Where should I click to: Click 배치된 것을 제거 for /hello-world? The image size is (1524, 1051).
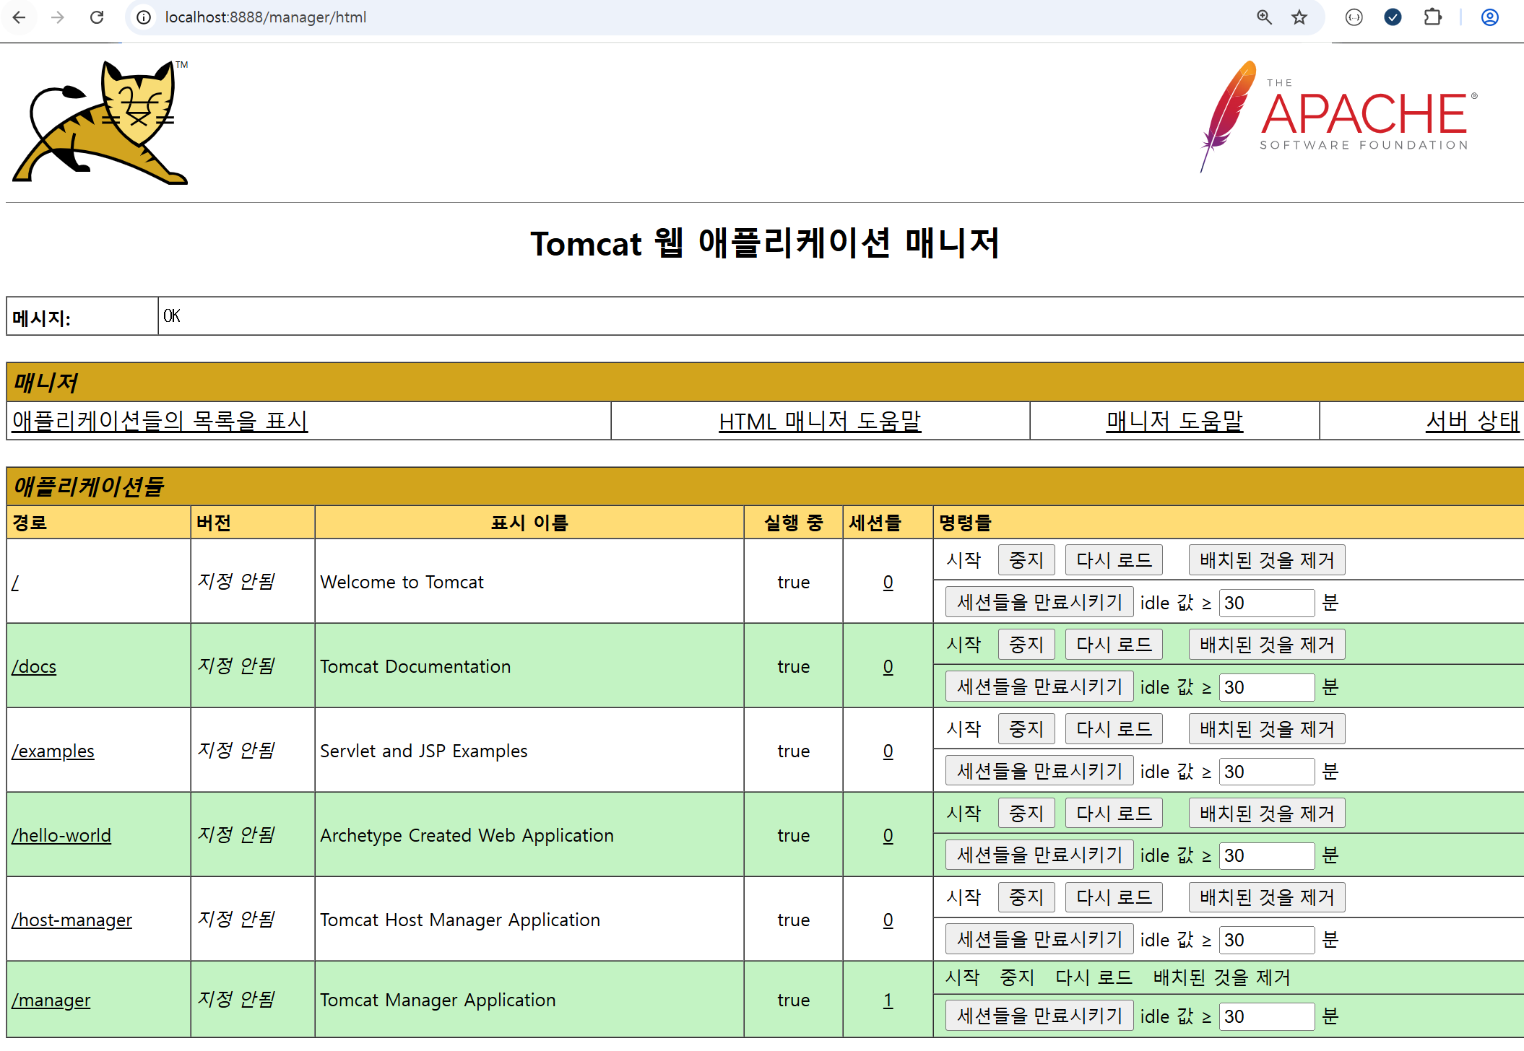pyautogui.click(x=1266, y=814)
